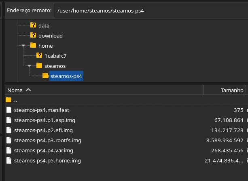Click the data folder question-mark icon
Screen dimensions: 248x181
pos(33,25)
